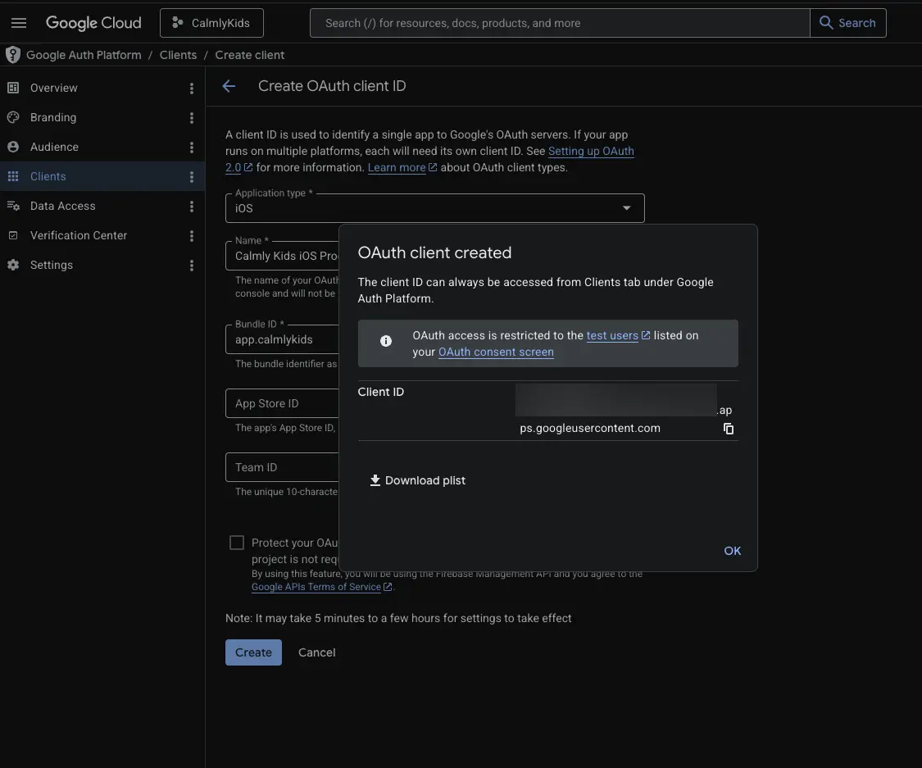The height and width of the screenshot is (768, 922).
Task: Open more options for Settings
Action: point(192,266)
